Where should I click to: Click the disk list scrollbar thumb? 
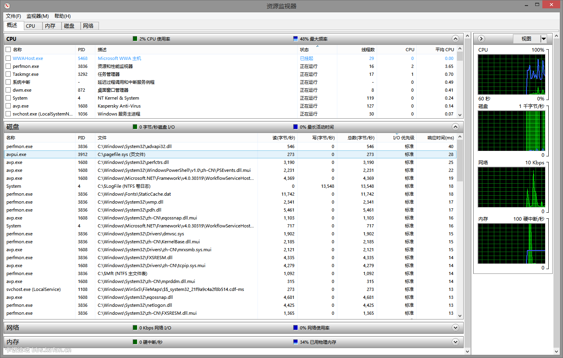[460, 161]
